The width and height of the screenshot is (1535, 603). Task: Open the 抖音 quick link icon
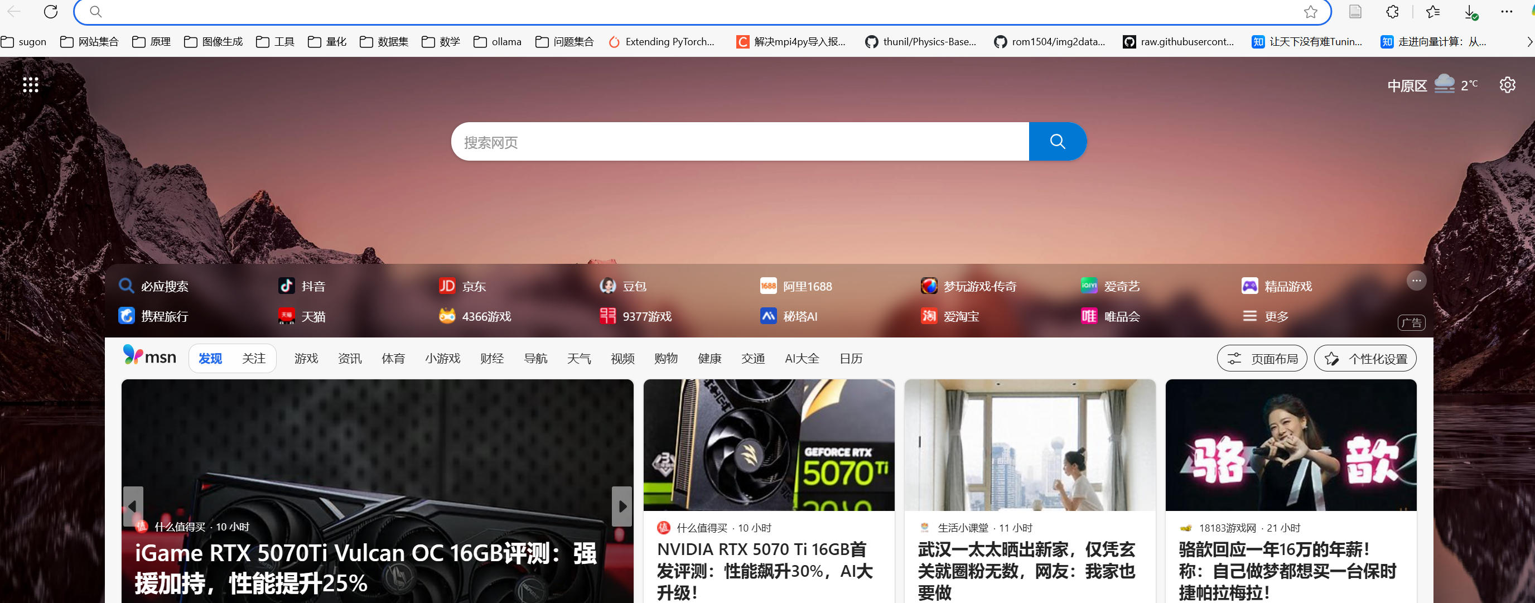pyautogui.click(x=287, y=286)
